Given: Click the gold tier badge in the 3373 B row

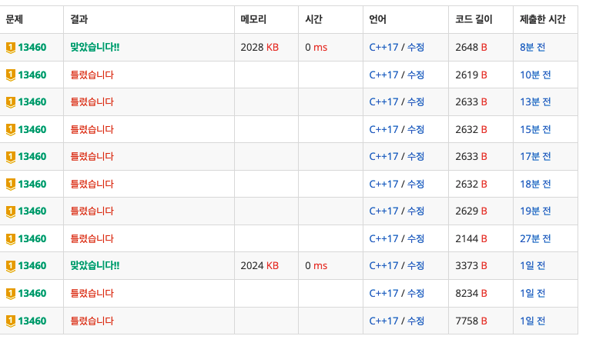Looking at the screenshot, I should click(x=11, y=266).
